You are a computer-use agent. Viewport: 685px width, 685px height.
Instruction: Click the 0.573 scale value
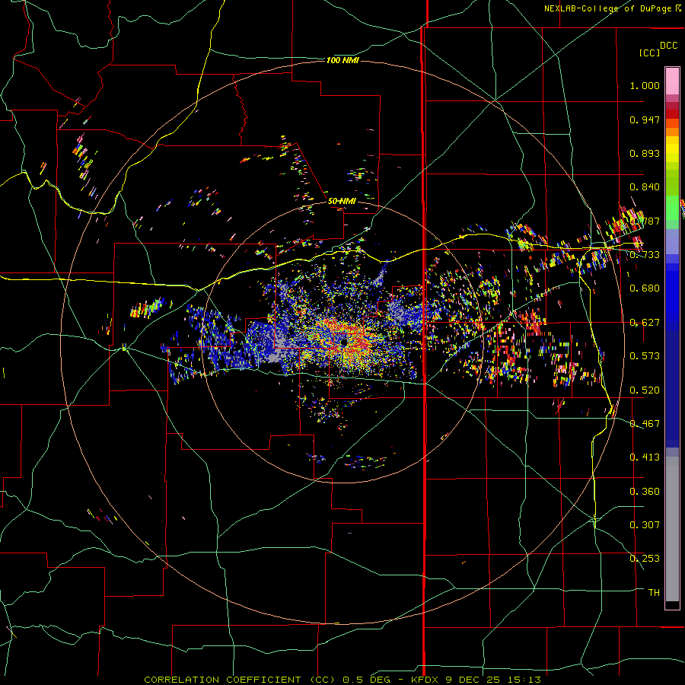tap(645, 356)
